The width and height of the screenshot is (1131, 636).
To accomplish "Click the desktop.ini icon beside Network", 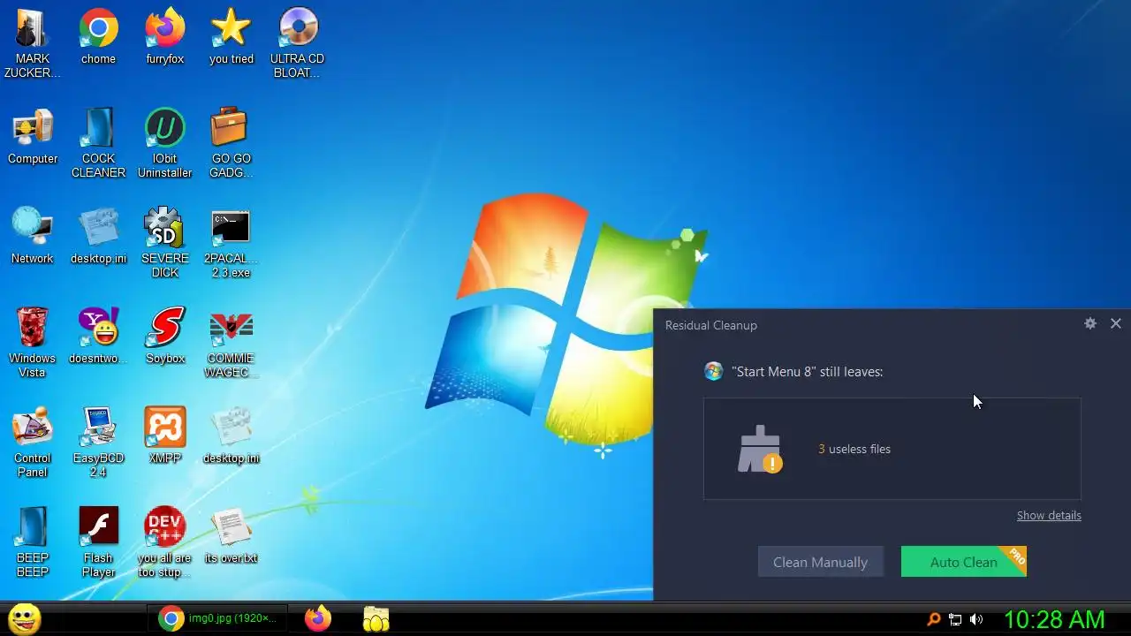I will tap(98, 237).
